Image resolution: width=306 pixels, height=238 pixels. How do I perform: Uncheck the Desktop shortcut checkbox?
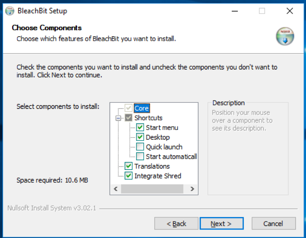point(140,137)
